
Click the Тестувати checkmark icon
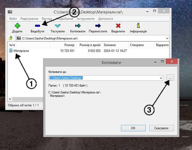pyautogui.click(x=58, y=26)
